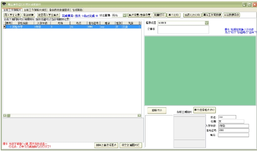
Task: Select the zxy name cell in the table
Action: [x=108, y=27]
